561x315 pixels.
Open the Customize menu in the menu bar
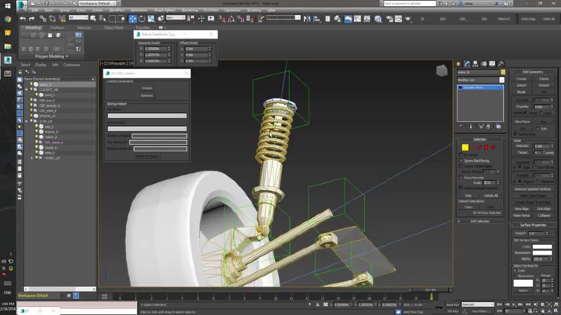232,10
